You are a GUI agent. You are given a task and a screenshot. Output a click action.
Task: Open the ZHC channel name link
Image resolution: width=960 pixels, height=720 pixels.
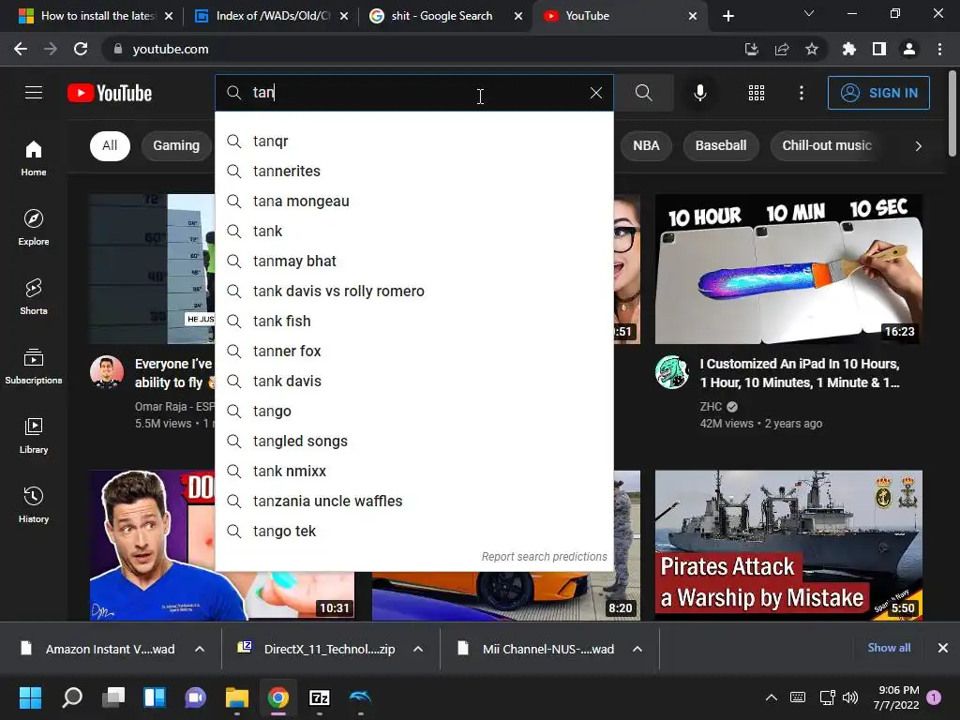click(711, 407)
